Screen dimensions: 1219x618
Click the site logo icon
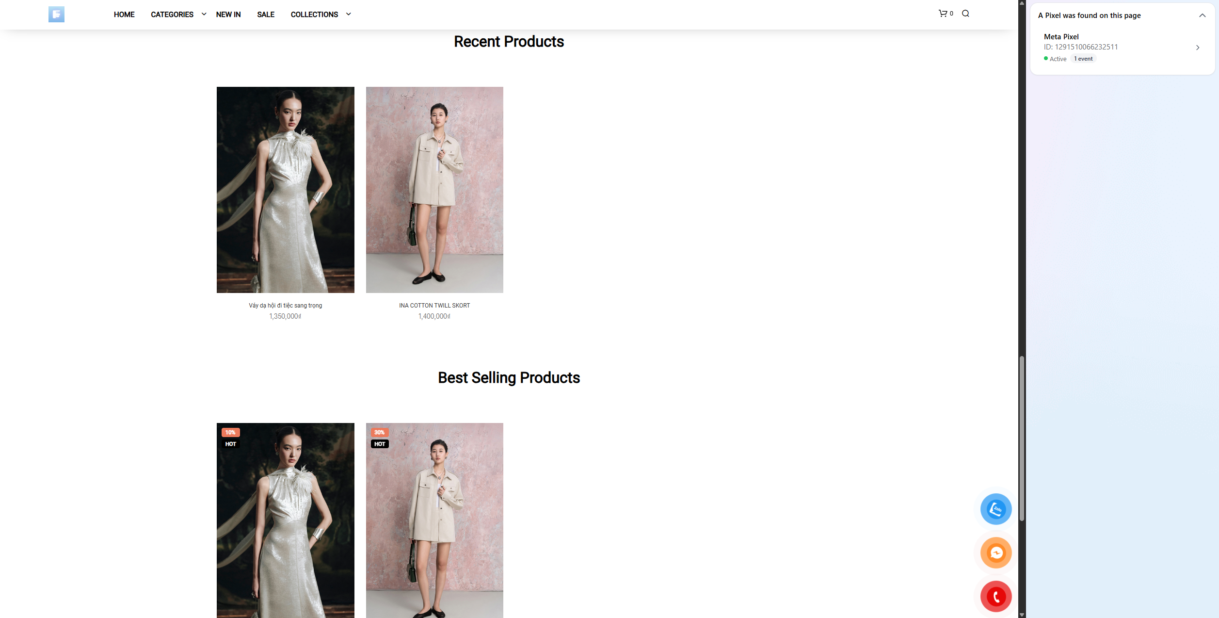pos(56,14)
